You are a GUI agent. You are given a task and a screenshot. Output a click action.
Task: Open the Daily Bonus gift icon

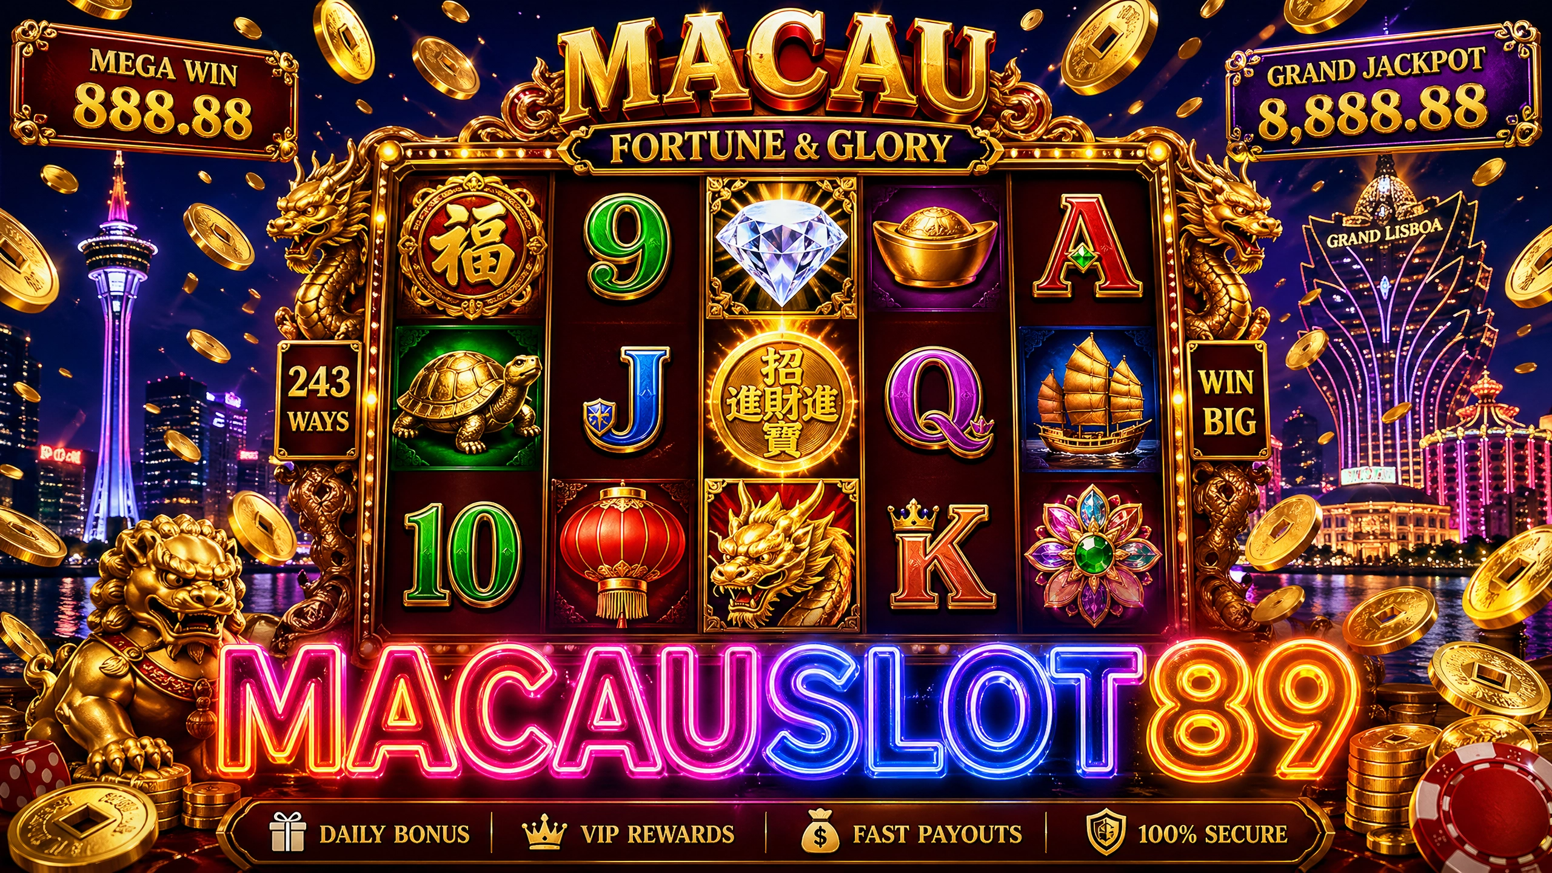pos(287,833)
